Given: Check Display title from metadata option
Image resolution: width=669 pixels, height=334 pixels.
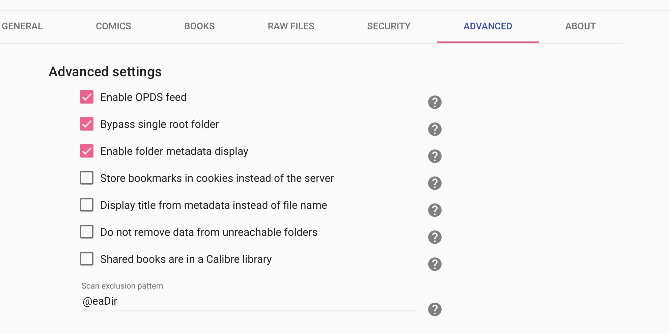Looking at the screenshot, I should (87, 205).
